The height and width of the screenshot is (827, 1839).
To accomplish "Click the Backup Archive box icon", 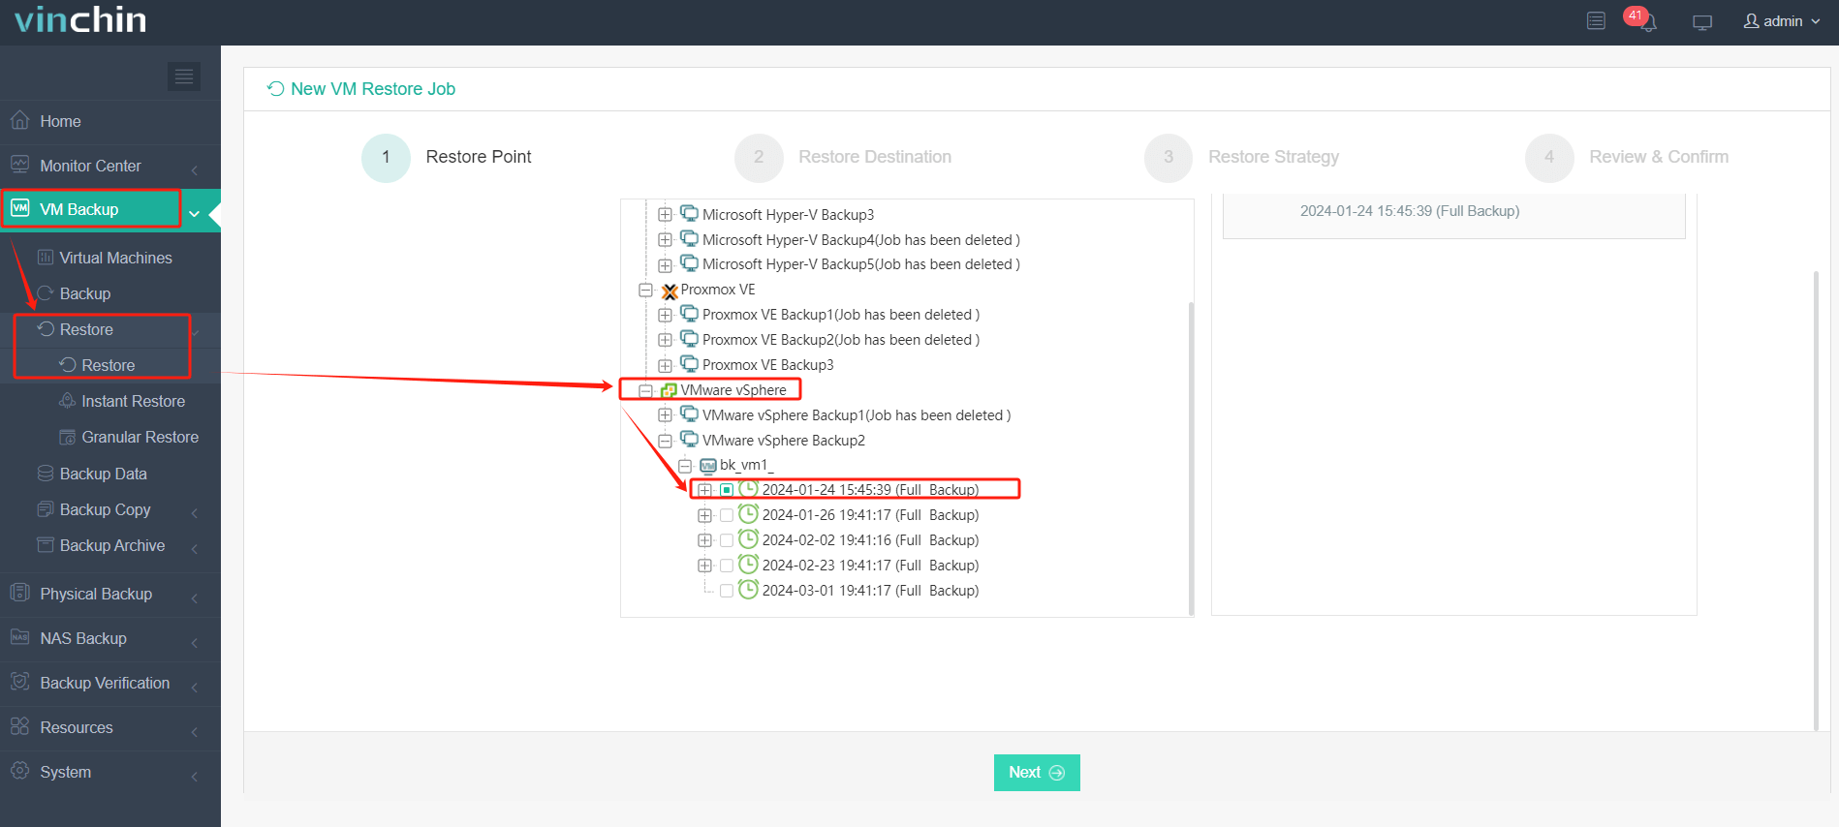I will [x=46, y=545].
